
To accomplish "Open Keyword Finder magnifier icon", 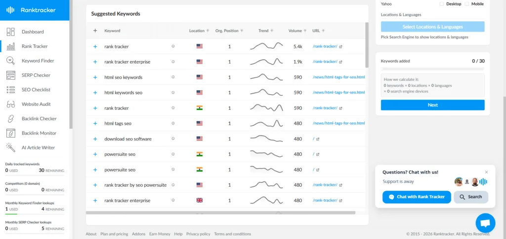I will (11, 61).
